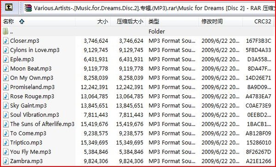Click CRC32 value A21E1266
276x167 pixels.
point(259,161)
